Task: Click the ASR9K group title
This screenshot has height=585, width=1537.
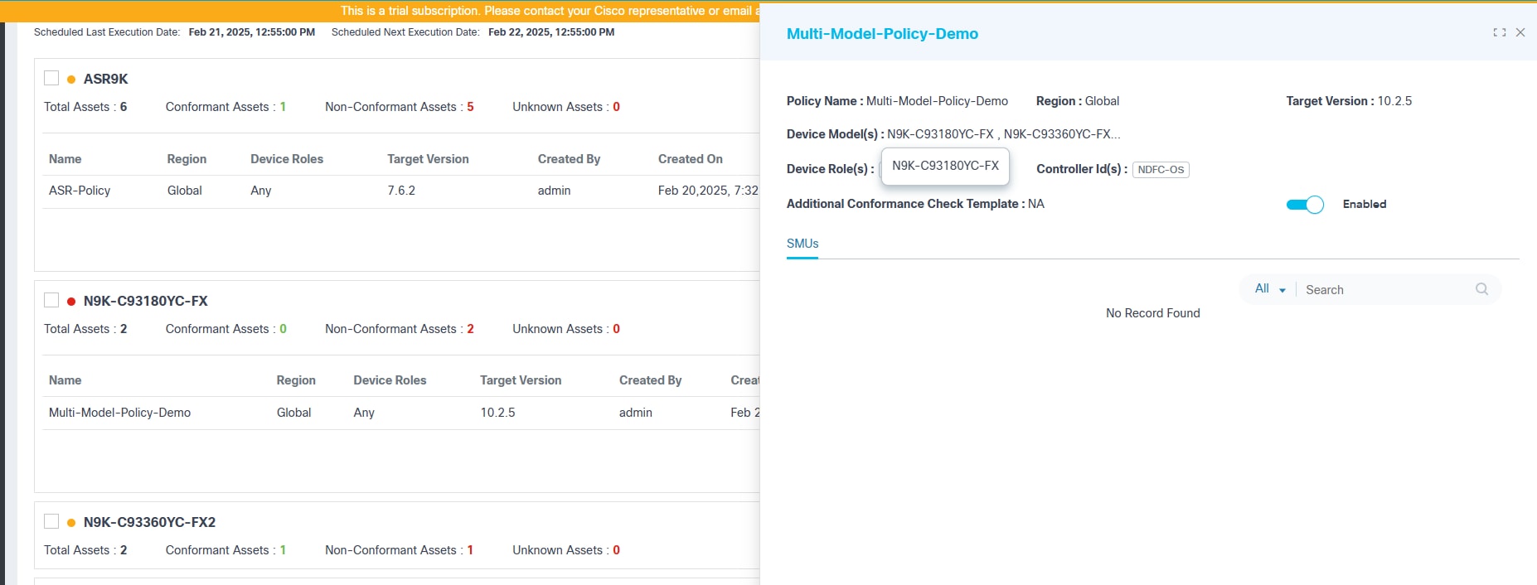Action: tap(106, 79)
